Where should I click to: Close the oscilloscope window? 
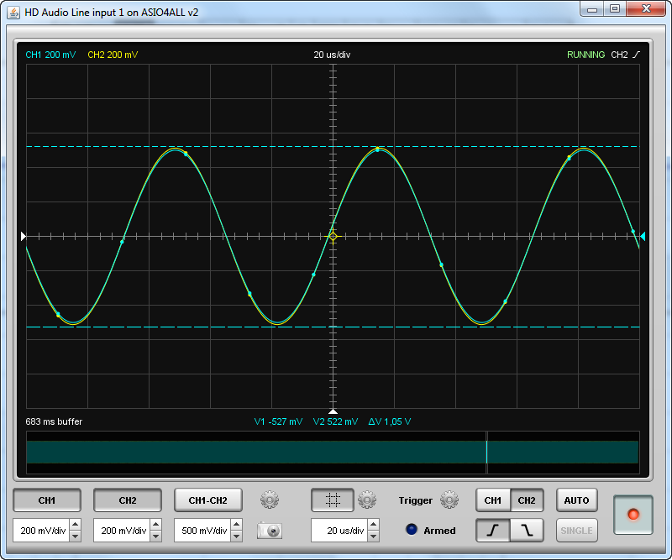pos(646,8)
